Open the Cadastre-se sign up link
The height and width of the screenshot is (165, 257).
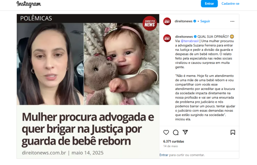point(230,4)
